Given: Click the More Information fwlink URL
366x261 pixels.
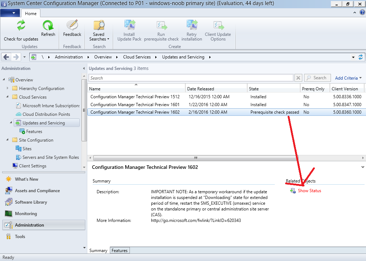Looking at the screenshot, I should point(196,220).
